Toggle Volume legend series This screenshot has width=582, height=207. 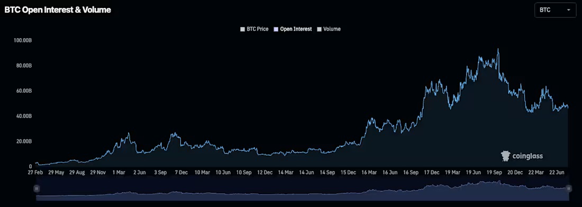329,29
